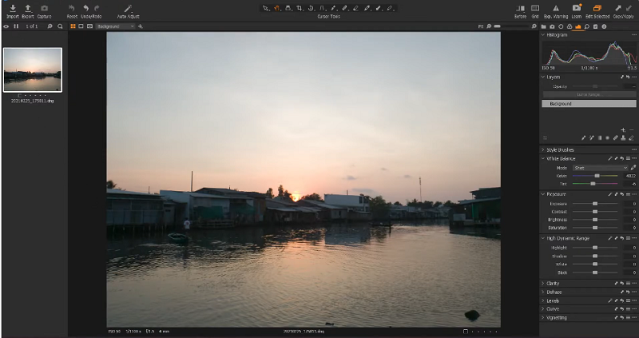639x338 pixels.
Task: Expand the Clarity panel
Action: pyautogui.click(x=543, y=284)
